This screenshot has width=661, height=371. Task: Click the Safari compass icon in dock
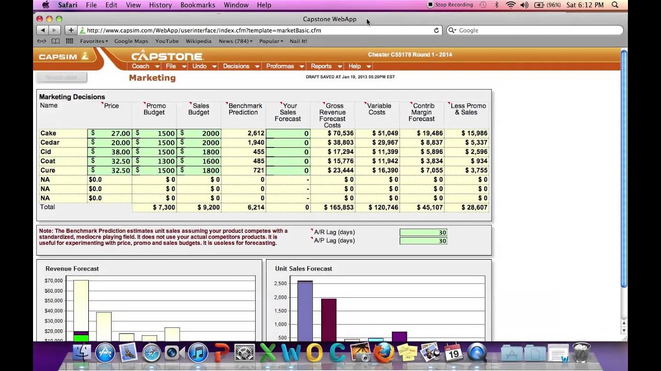(x=152, y=353)
